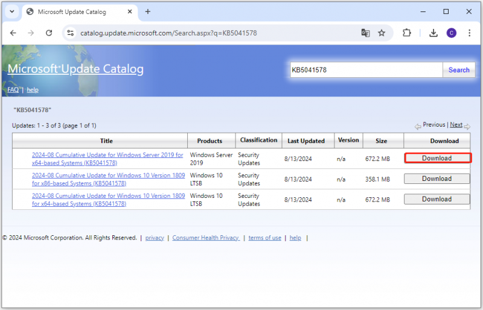The width and height of the screenshot is (483, 310).
Task: Select the Microsoft Update Catalog tab
Action: [80, 11]
